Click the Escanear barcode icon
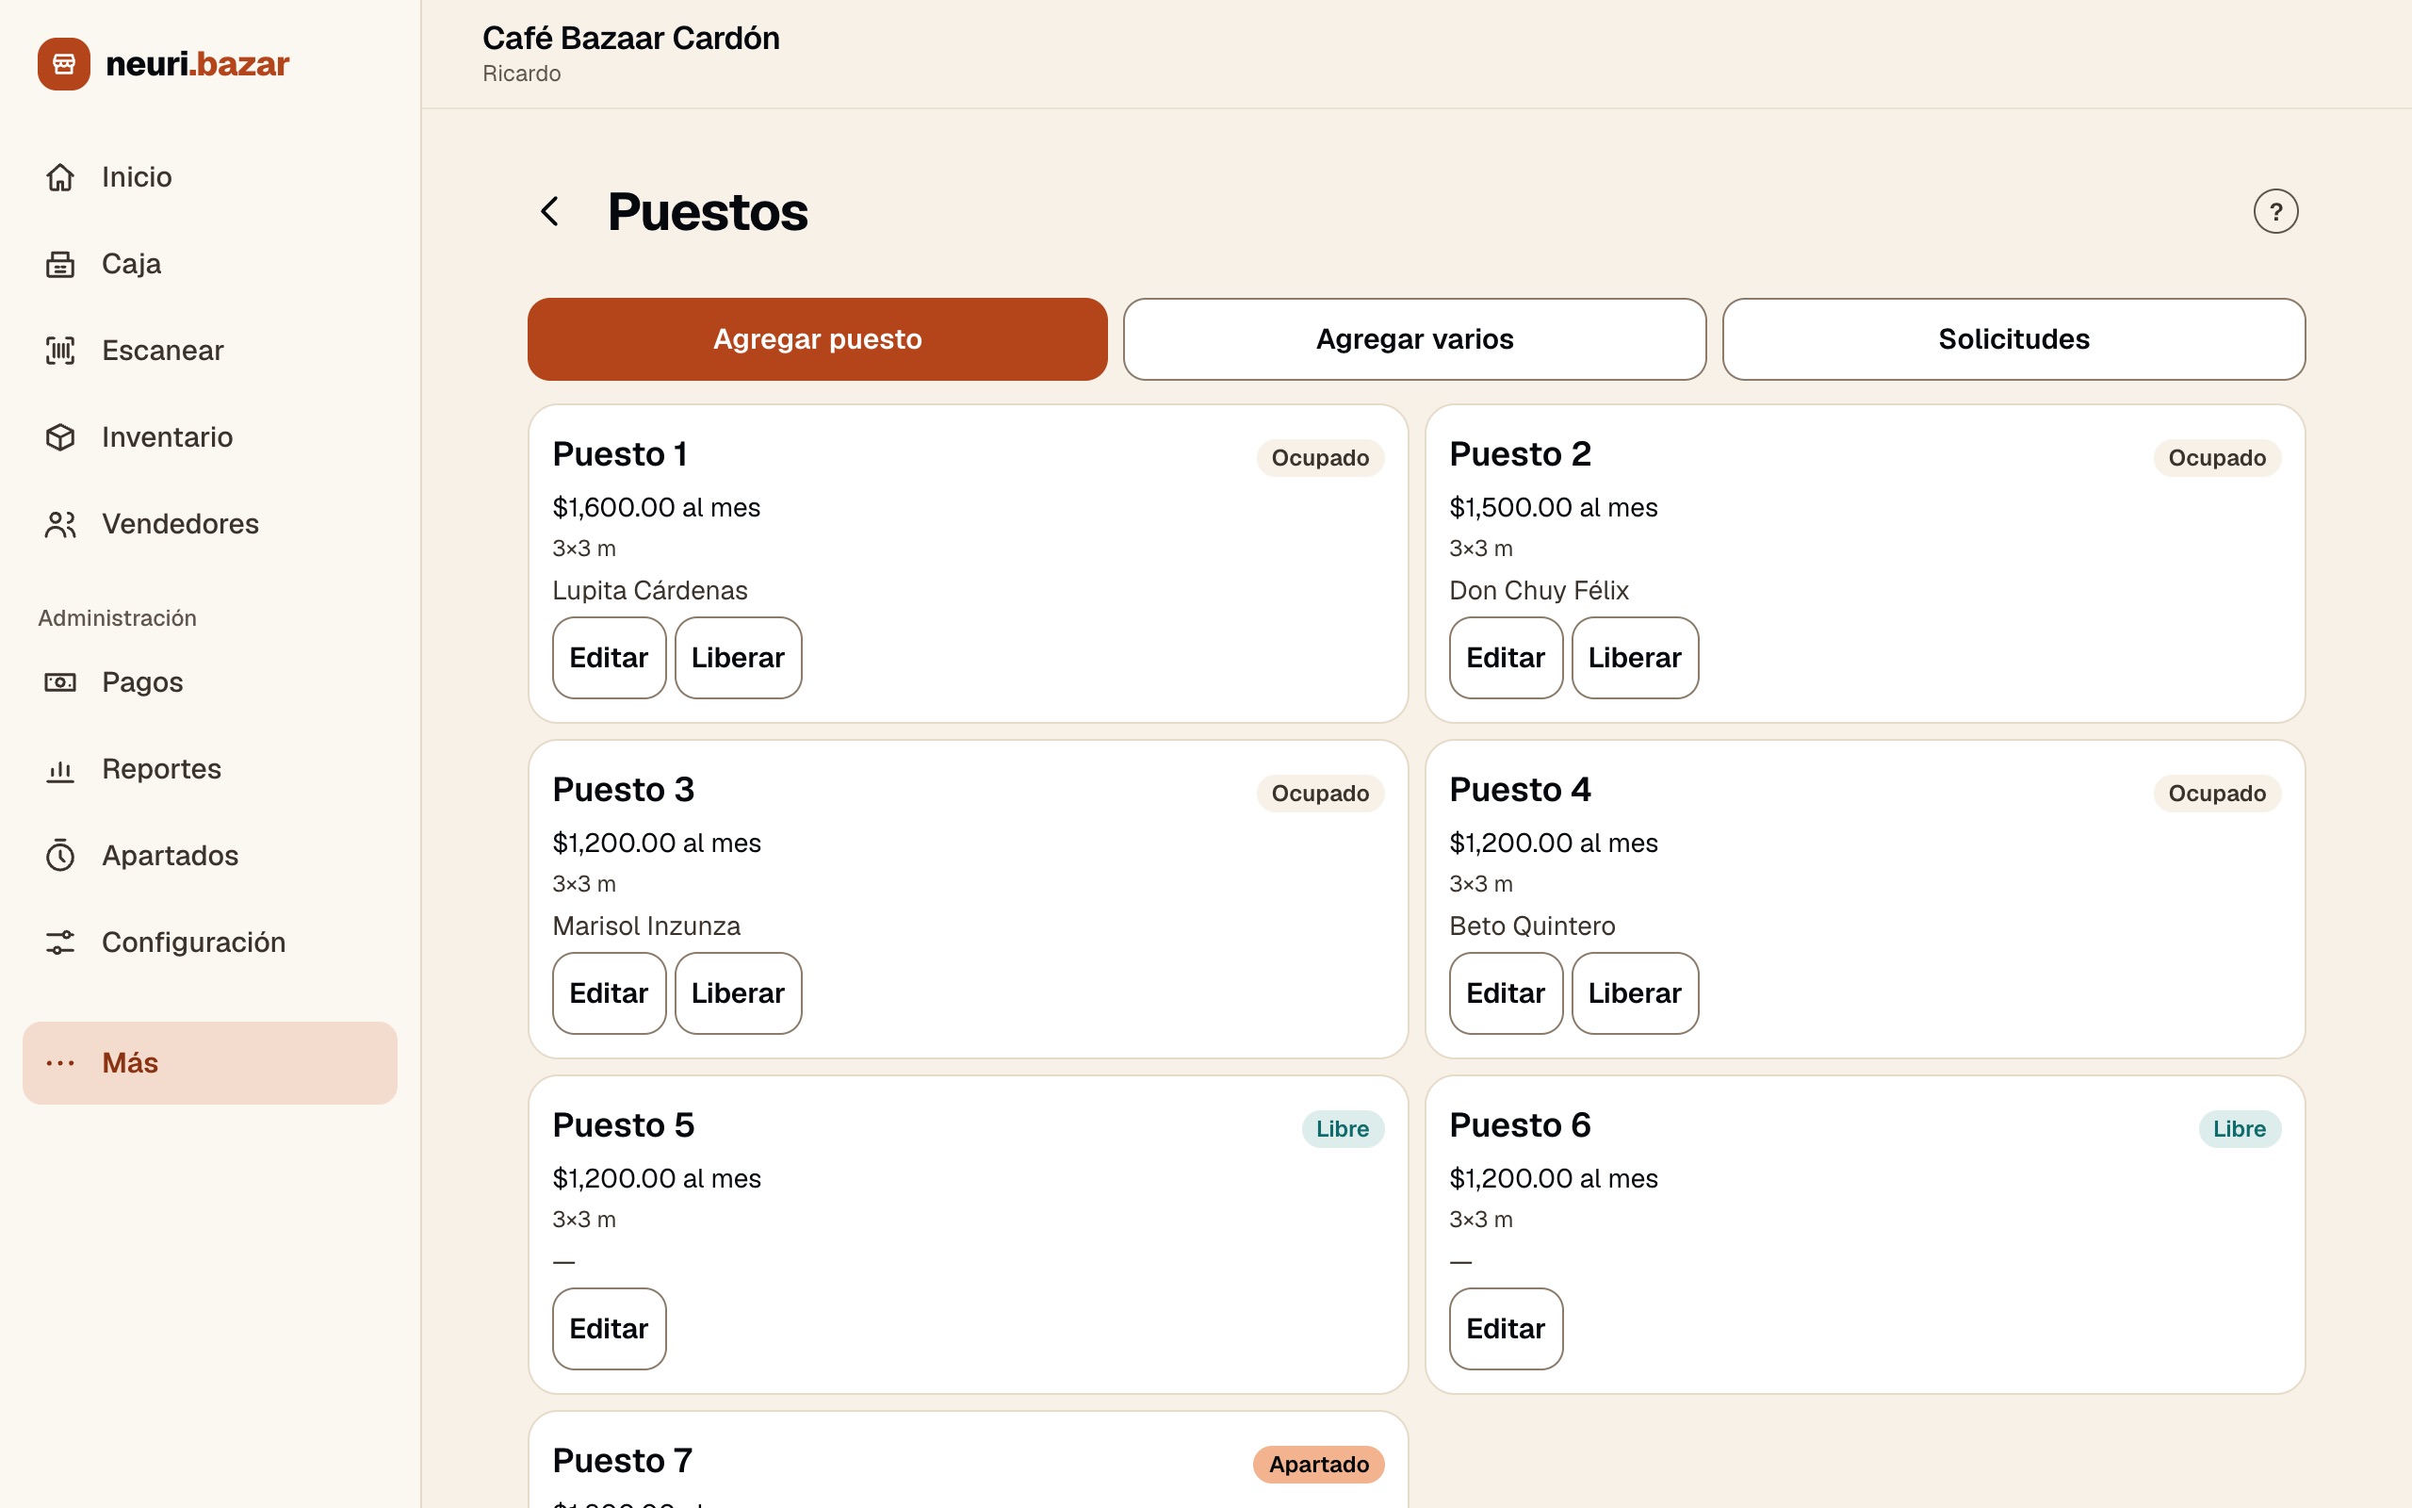The height and width of the screenshot is (1508, 2412). pos(59,351)
